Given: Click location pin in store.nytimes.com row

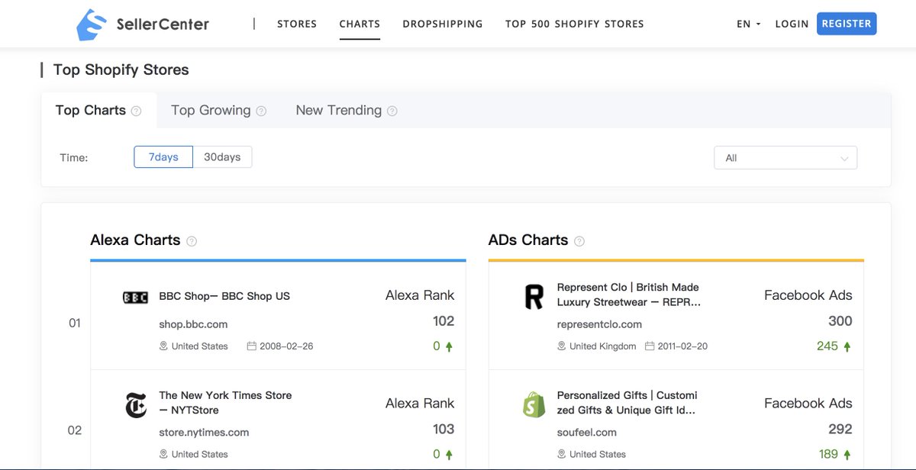Looking at the screenshot, I should point(163,454).
